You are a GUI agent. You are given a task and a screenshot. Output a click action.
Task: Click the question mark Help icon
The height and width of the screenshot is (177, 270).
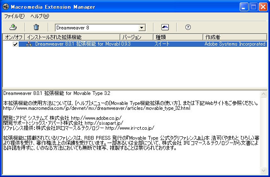[x=188, y=27]
